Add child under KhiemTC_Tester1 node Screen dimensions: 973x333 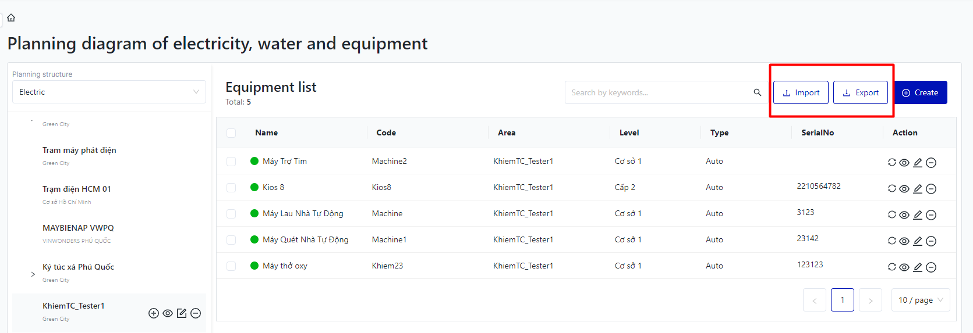[x=154, y=313]
